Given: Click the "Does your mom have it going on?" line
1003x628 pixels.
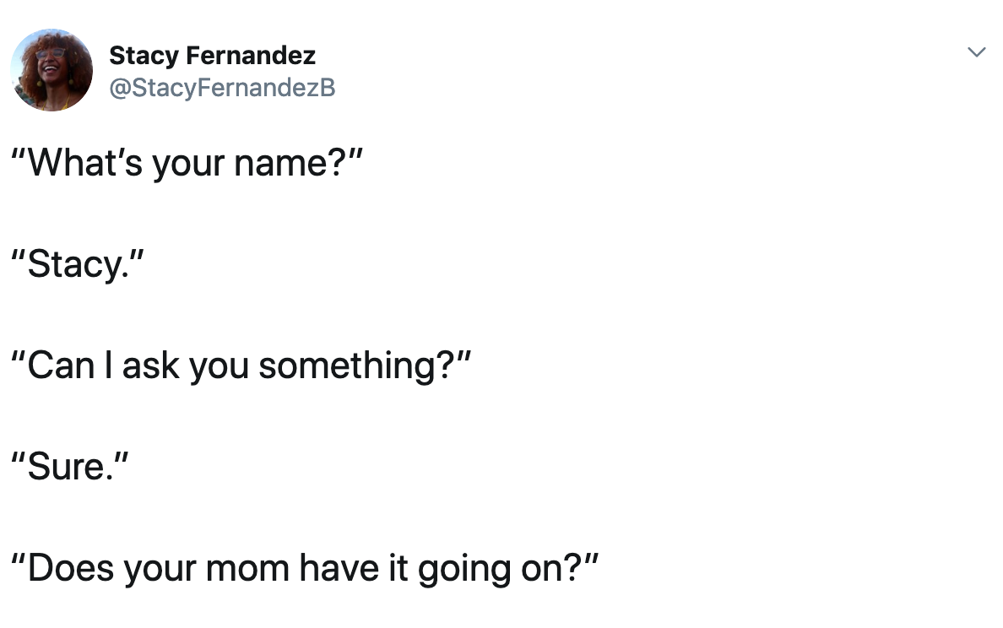Looking at the screenshot, I should (305, 568).
